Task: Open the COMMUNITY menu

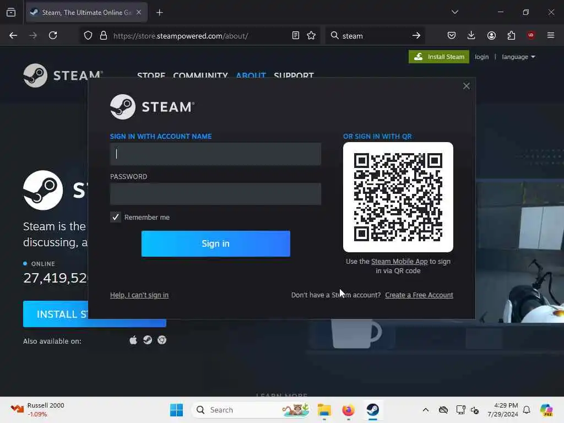Action: coord(200,75)
